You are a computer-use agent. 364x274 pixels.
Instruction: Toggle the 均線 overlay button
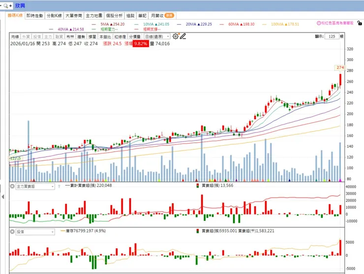coord(15,36)
